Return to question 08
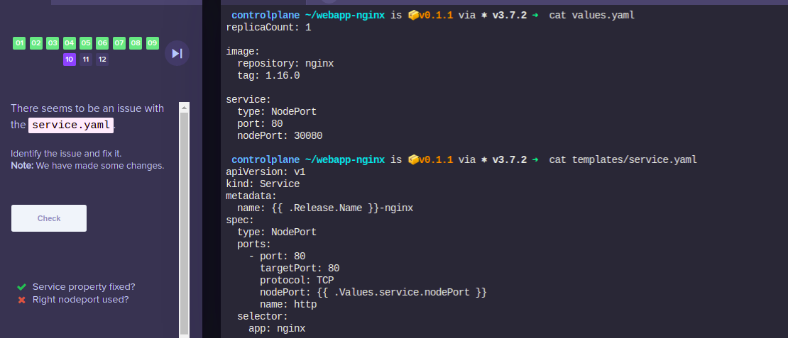 [x=136, y=43]
